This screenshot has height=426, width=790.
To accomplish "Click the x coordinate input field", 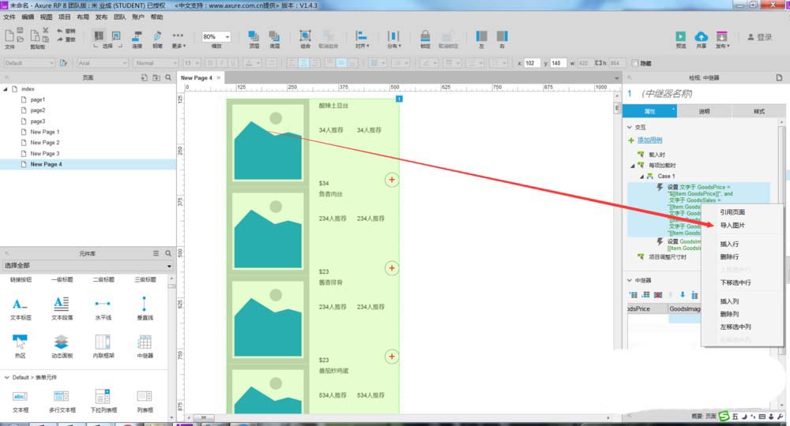I will pos(531,63).
